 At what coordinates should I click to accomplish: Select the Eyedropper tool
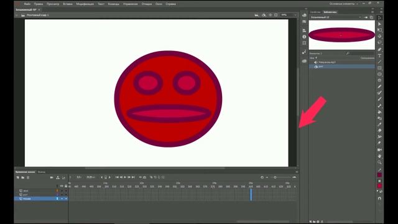click(x=379, y=124)
